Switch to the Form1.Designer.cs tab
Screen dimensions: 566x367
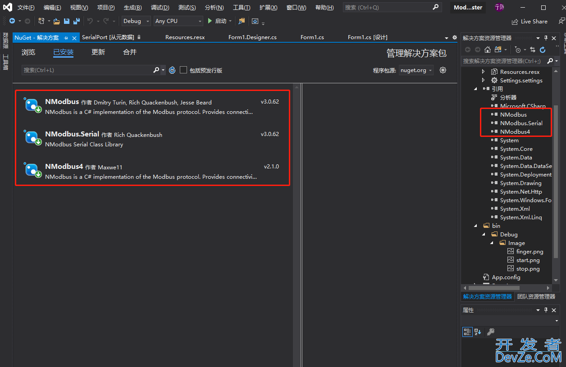tap(252, 37)
